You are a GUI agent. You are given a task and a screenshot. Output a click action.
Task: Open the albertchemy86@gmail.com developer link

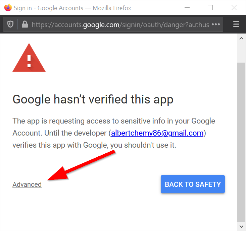(x=157, y=133)
